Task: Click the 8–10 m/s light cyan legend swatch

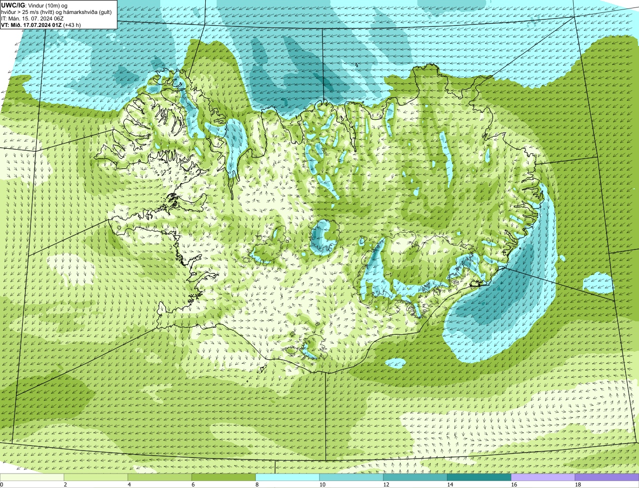Action: (288, 477)
